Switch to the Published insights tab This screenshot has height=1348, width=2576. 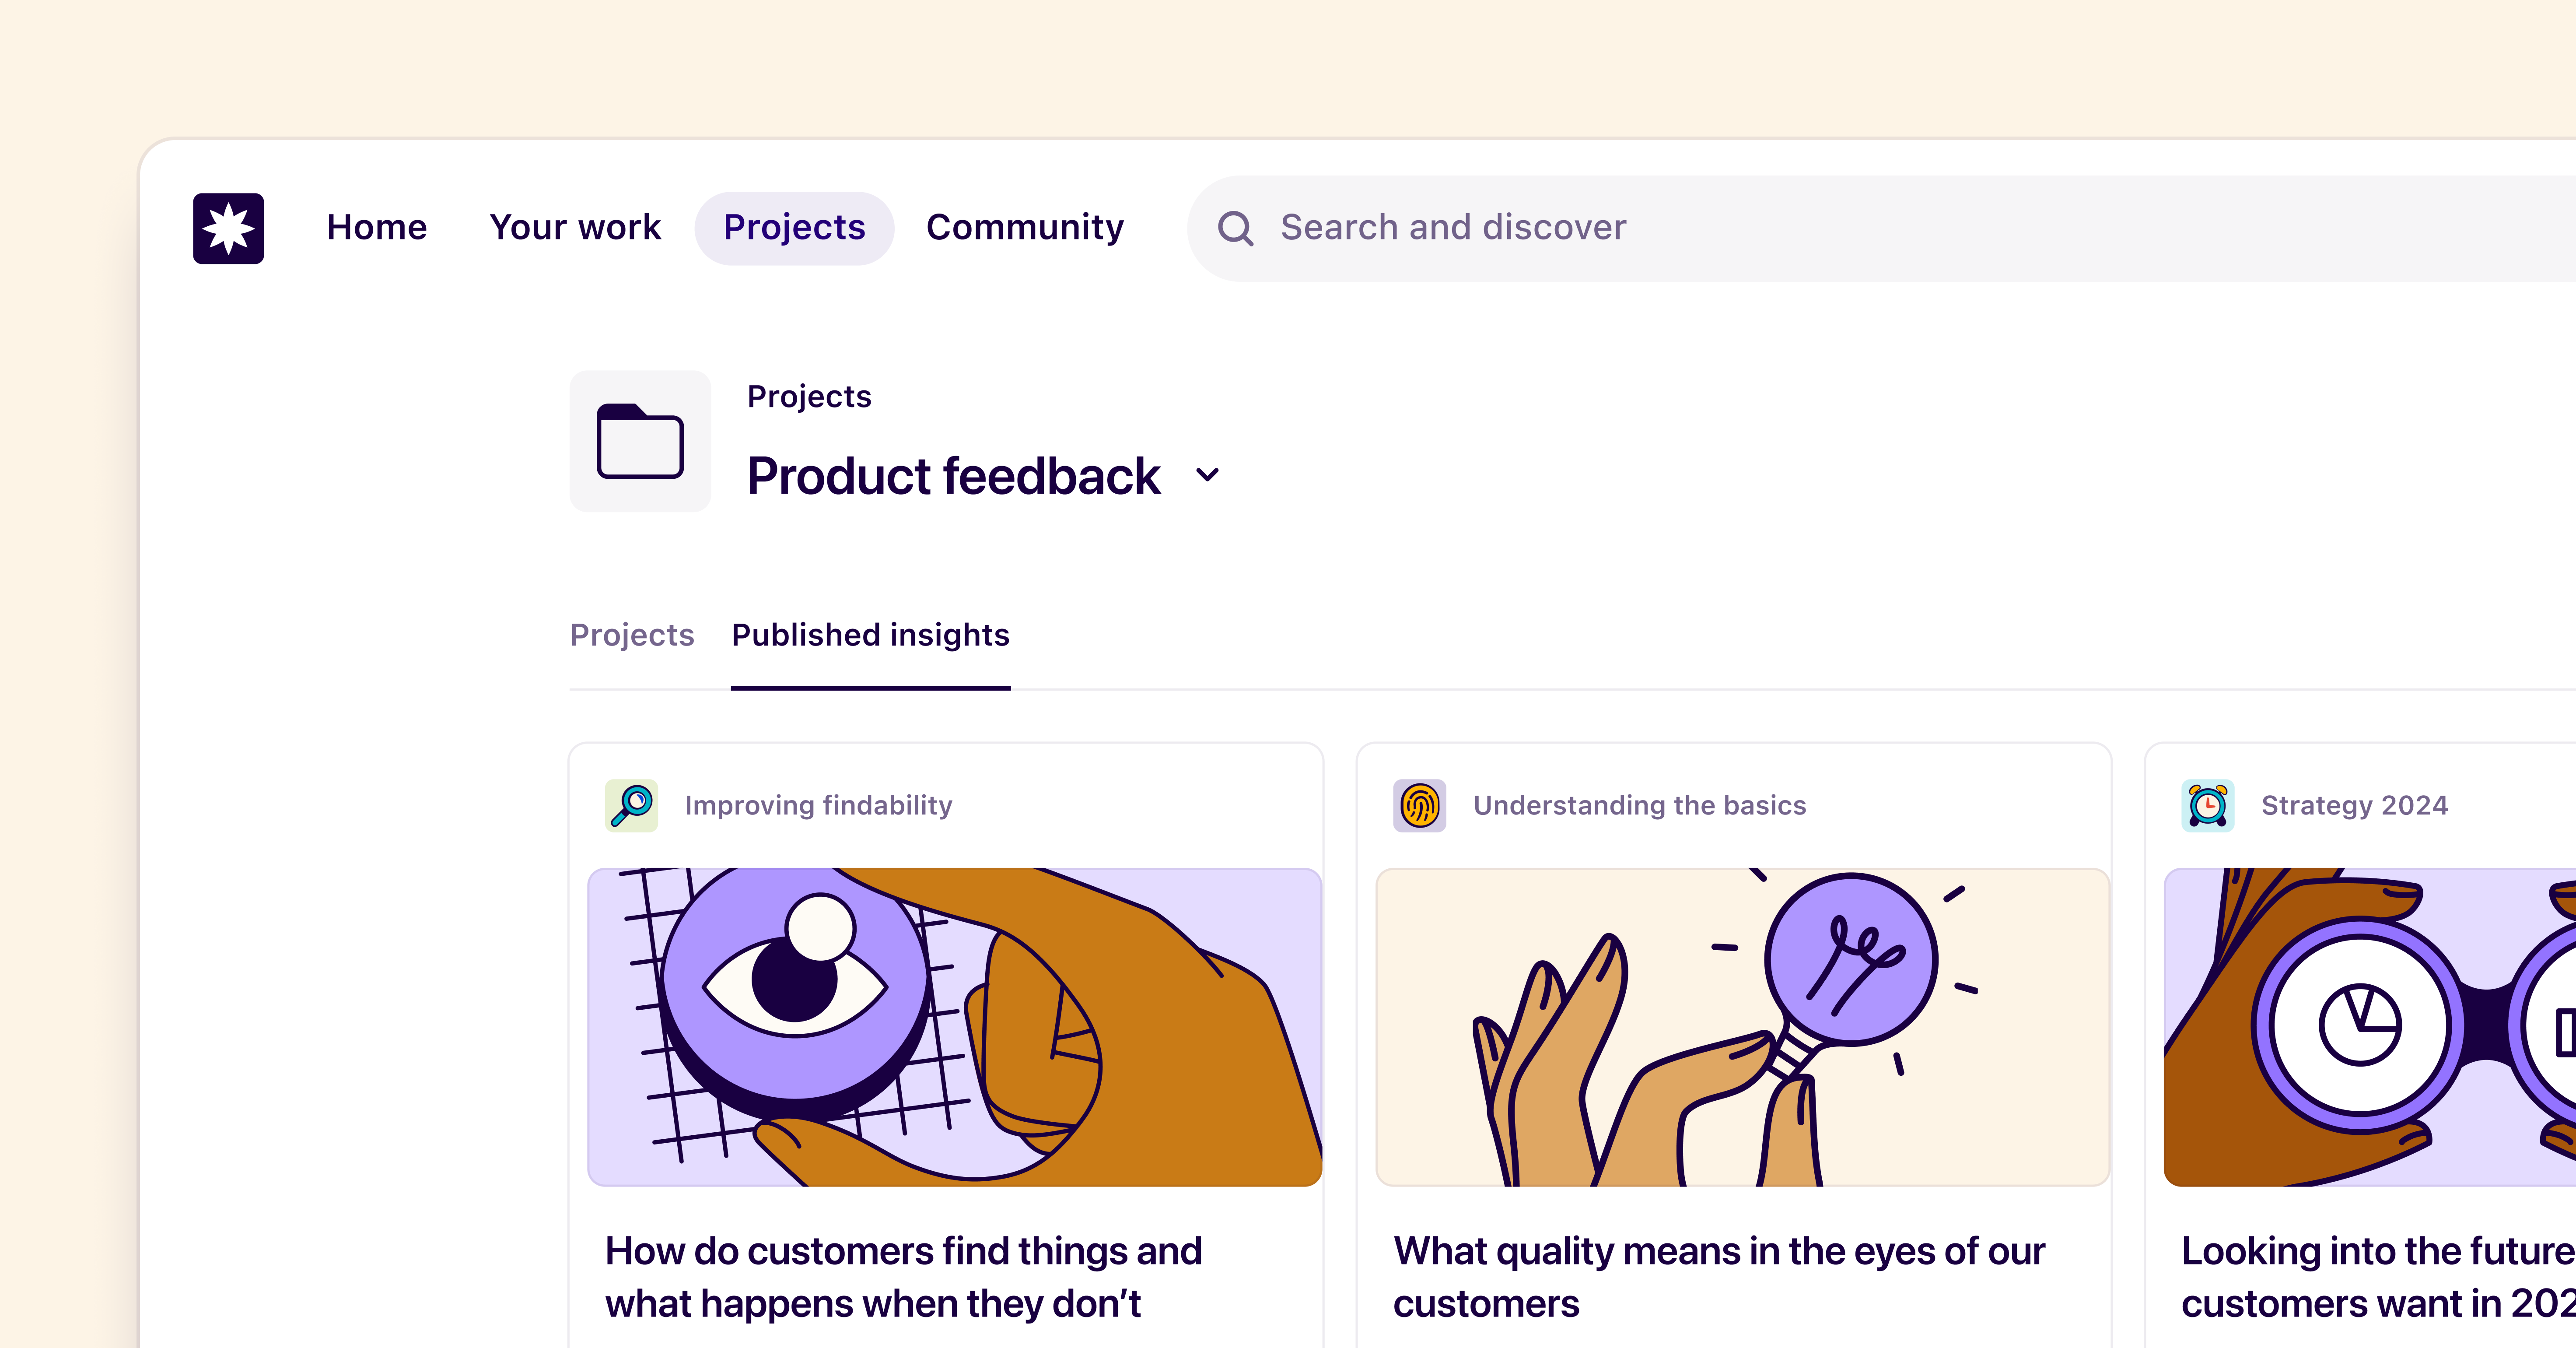click(870, 635)
